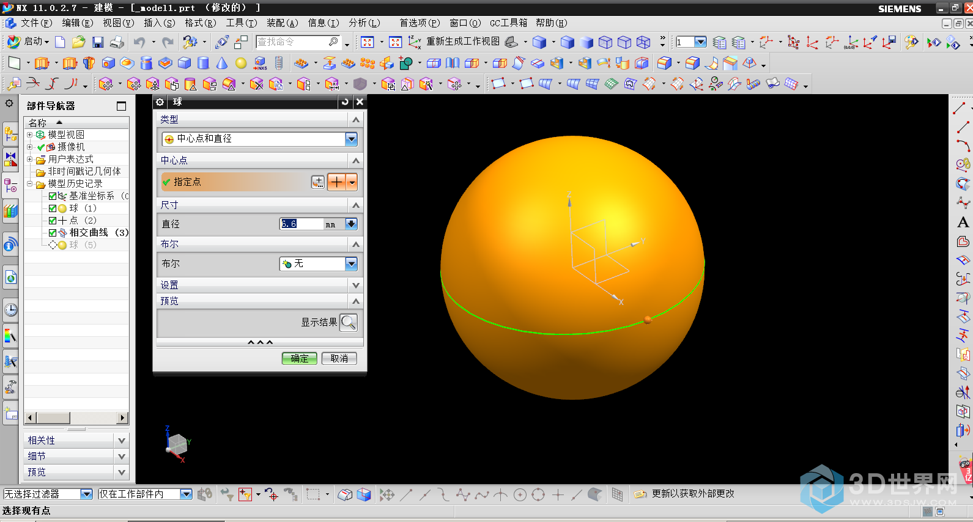Open the GC工具箱 menu
973x522 pixels.
508,23
